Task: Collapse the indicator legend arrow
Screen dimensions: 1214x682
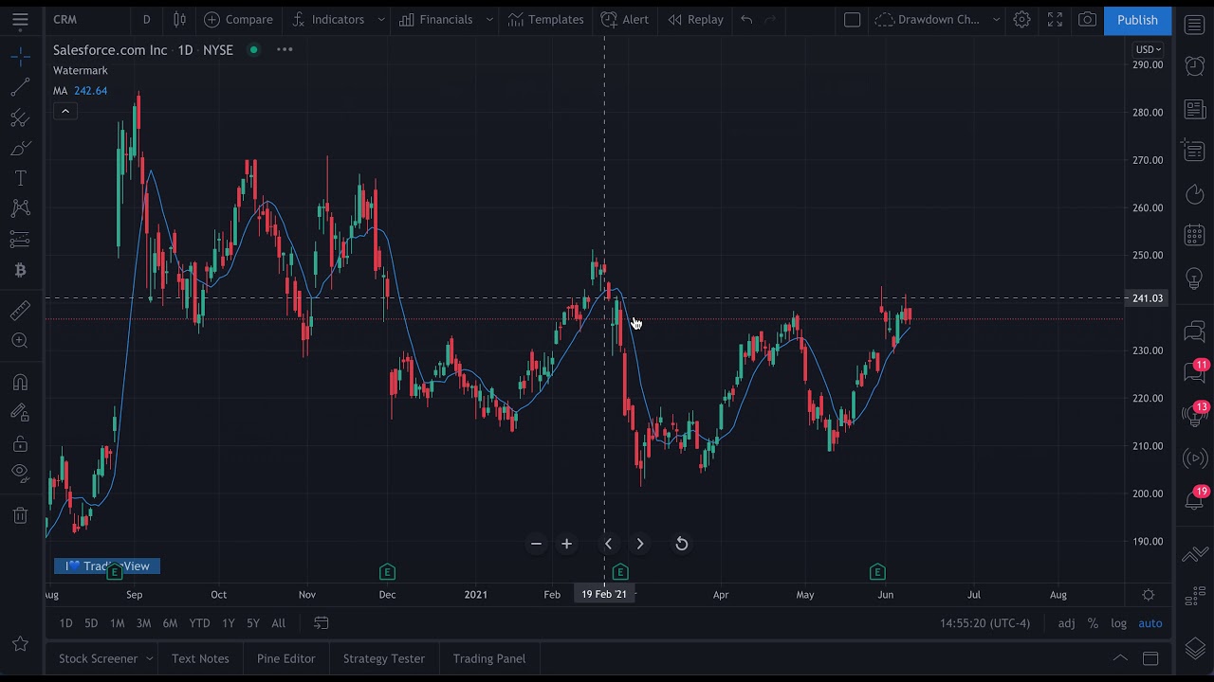Action: pyautogui.click(x=65, y=111)
